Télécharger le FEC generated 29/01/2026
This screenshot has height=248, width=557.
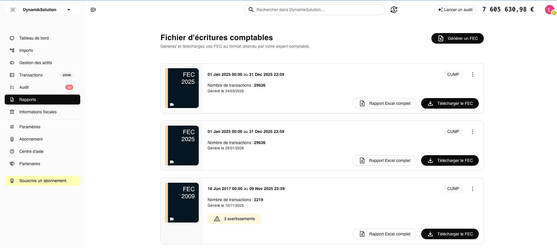point(450,160)
